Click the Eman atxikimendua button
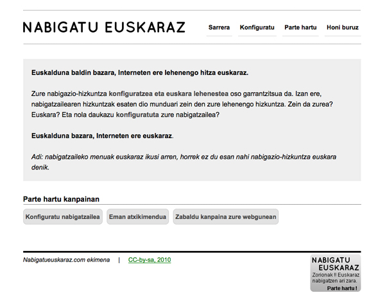Viewport: 385px width, 304px height. click(137, 217)
